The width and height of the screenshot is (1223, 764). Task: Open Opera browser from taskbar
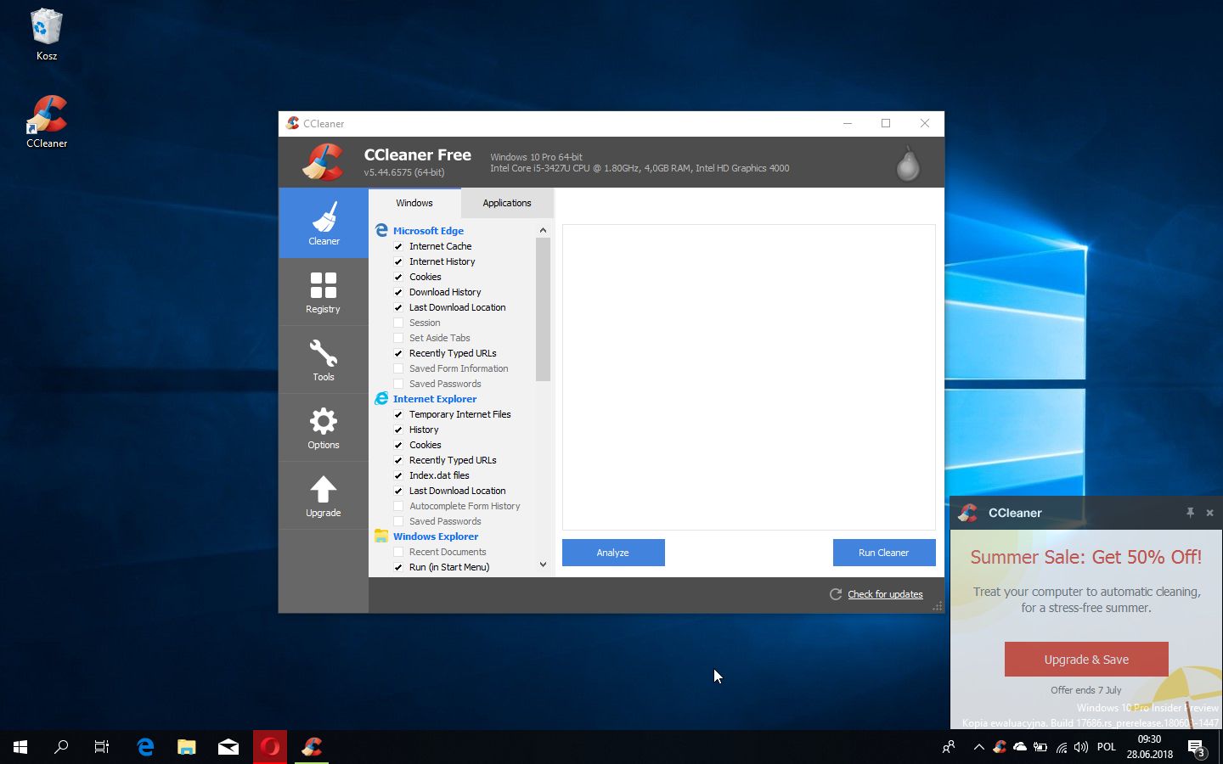pos(270,747)
